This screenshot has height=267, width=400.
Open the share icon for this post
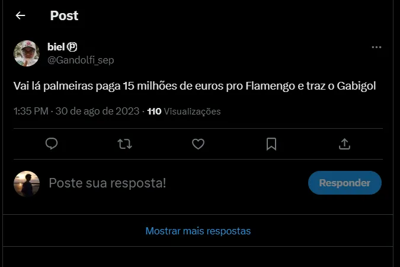pos(344,144)
